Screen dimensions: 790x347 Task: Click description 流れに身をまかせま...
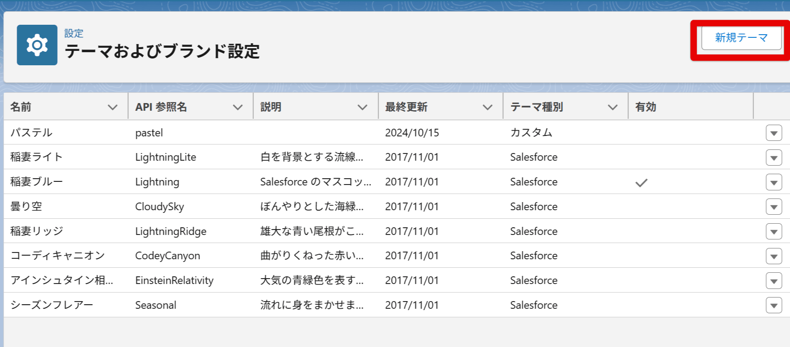311,305
